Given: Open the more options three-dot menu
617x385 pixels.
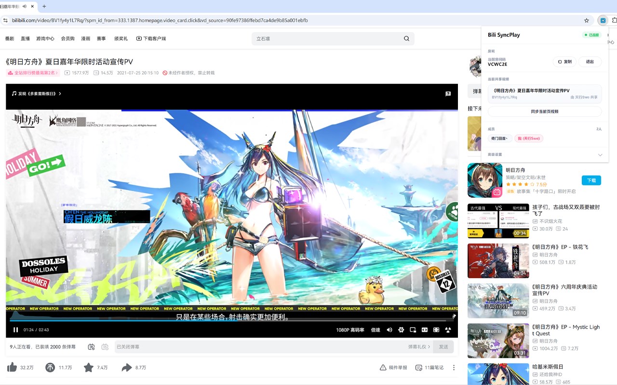Looking at the screenshot, I should pyautogui.click(x=454, y=368).
